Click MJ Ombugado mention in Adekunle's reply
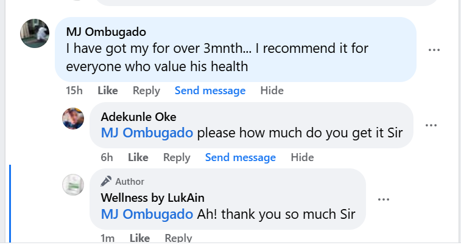The image size is (461, 248). (x=147, y=133)
